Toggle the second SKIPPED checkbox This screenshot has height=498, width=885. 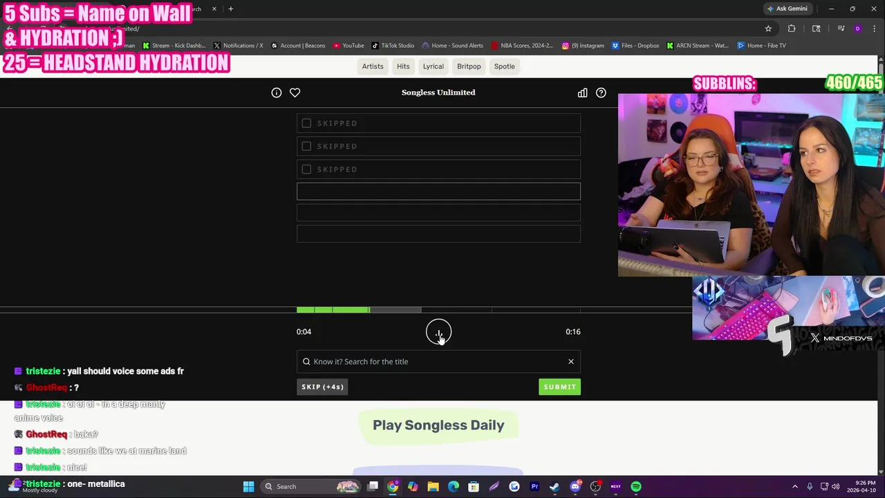(x=306, y=146)
